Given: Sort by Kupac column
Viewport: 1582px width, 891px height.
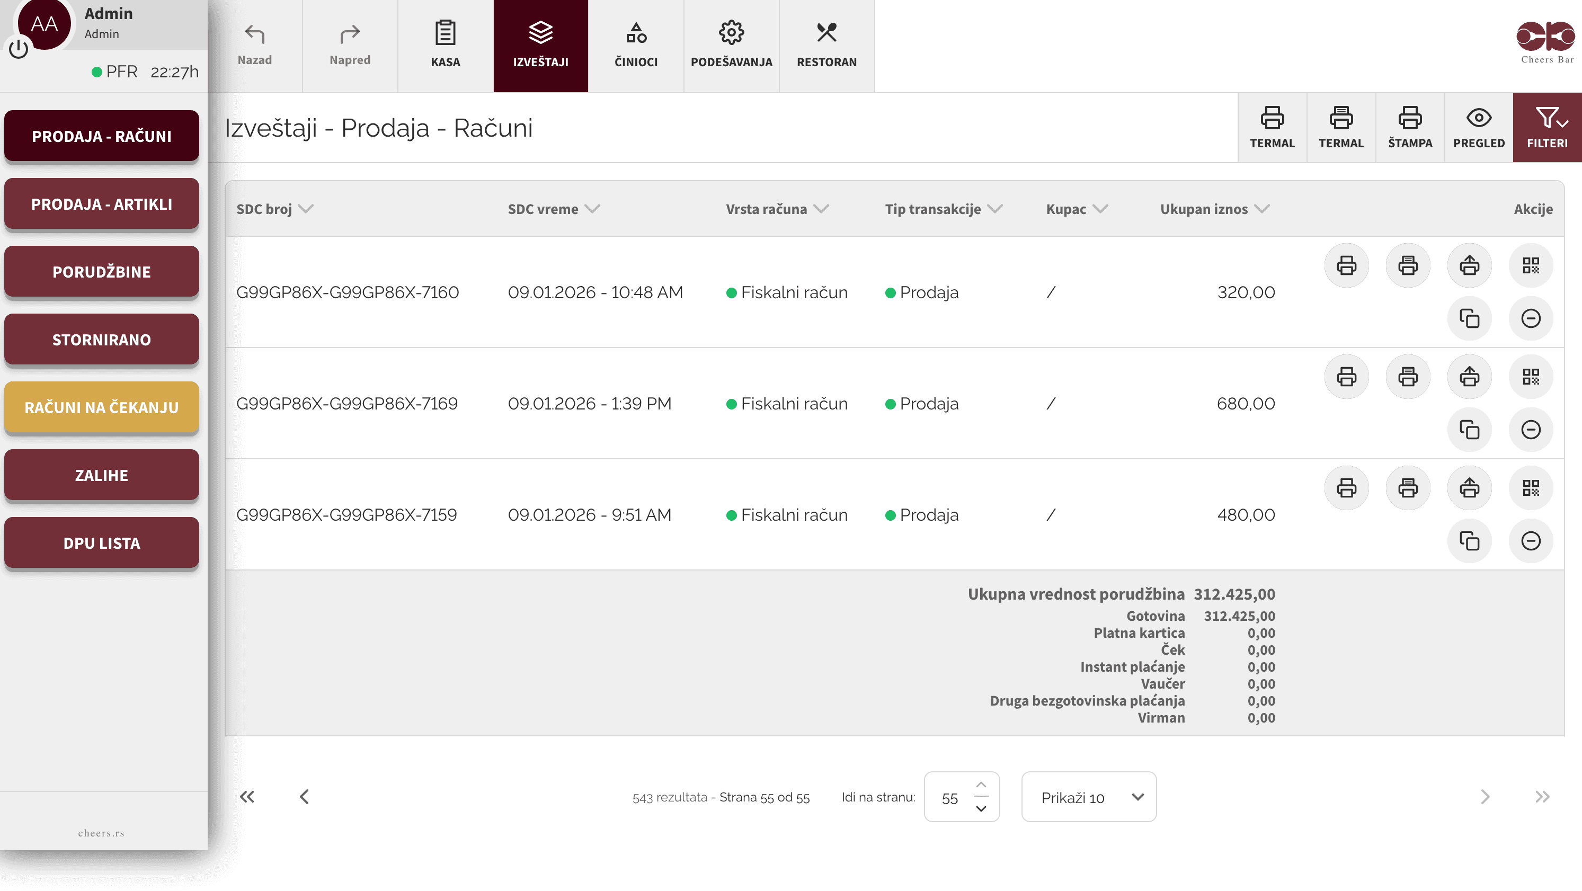Looking at the screenshot, I should click(x=1077, y=209).
